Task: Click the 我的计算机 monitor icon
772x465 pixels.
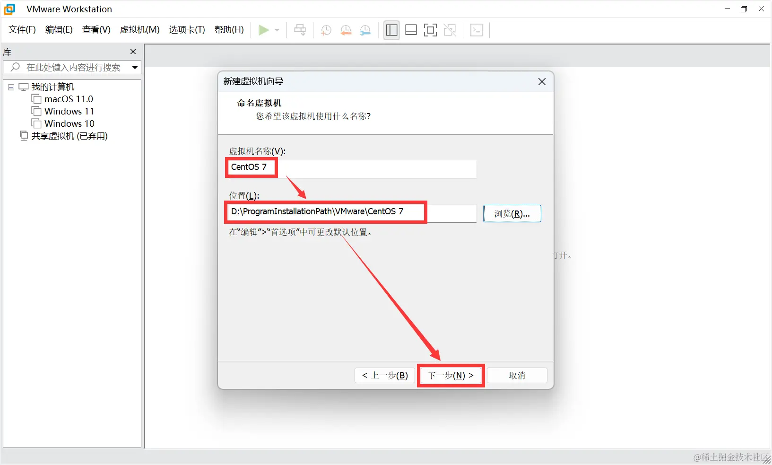Action: 24,87
